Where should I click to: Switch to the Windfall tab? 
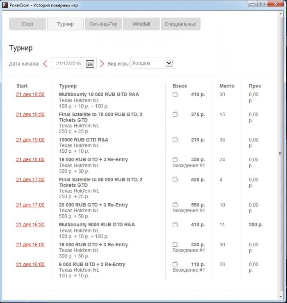tap(141, 24)
